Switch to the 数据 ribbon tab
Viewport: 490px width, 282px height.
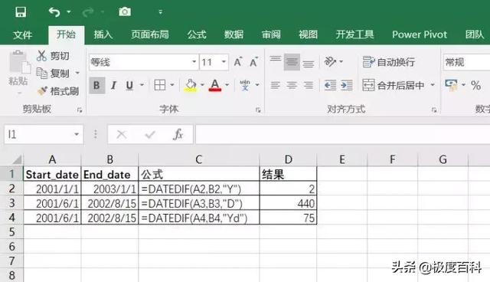coord(234,34)
